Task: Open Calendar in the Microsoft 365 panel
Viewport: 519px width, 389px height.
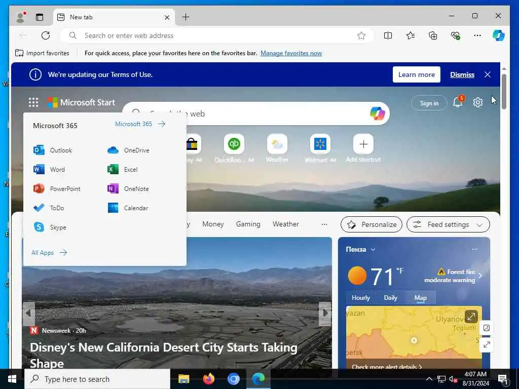Action: 128,208
